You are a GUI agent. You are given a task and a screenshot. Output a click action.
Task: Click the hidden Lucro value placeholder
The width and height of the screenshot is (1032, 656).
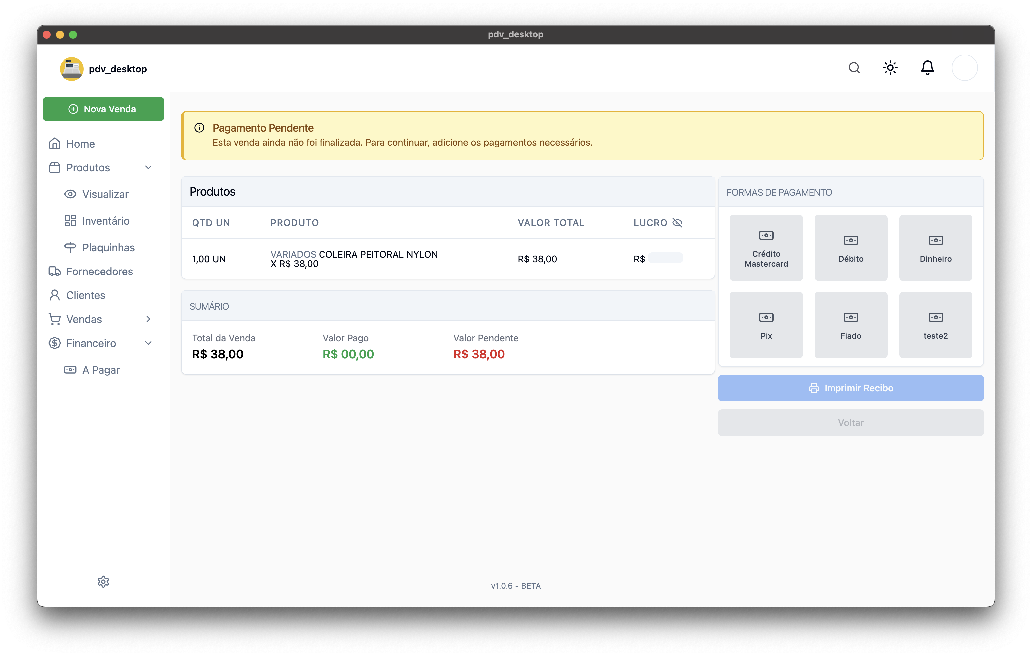coord(665,258)
